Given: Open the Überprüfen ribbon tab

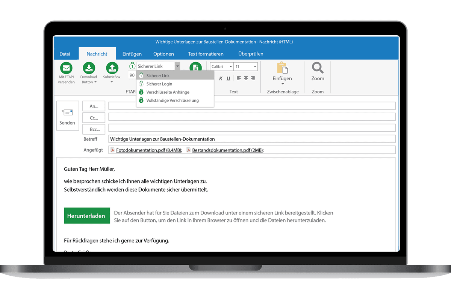Looking at the screenshot, I should coord(251,54).
